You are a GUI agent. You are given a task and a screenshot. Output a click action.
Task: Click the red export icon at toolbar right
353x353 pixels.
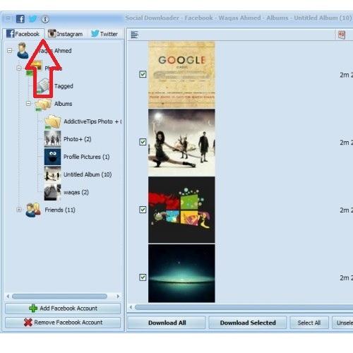click(x=342, y=35)
